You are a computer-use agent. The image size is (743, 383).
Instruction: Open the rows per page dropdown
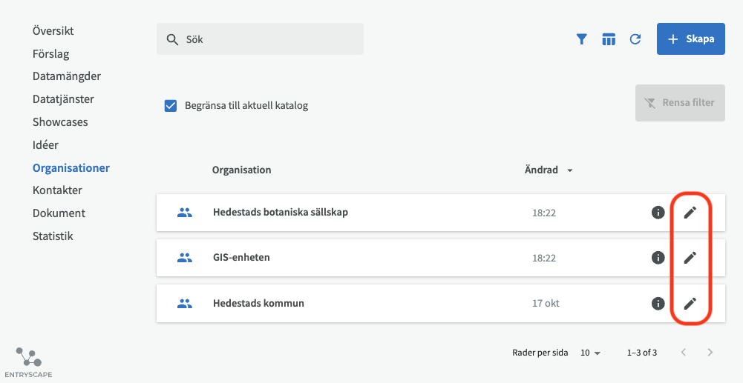[x=590, y=353]
